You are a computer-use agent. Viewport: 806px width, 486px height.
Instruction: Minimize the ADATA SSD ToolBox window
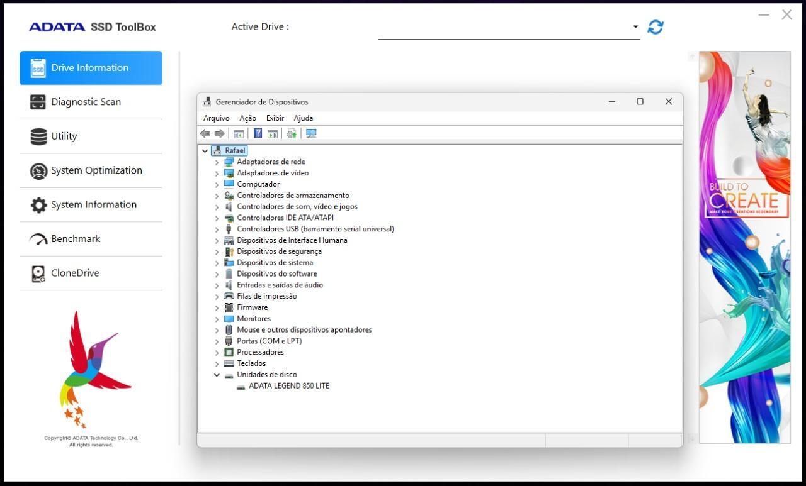[764, 14]
